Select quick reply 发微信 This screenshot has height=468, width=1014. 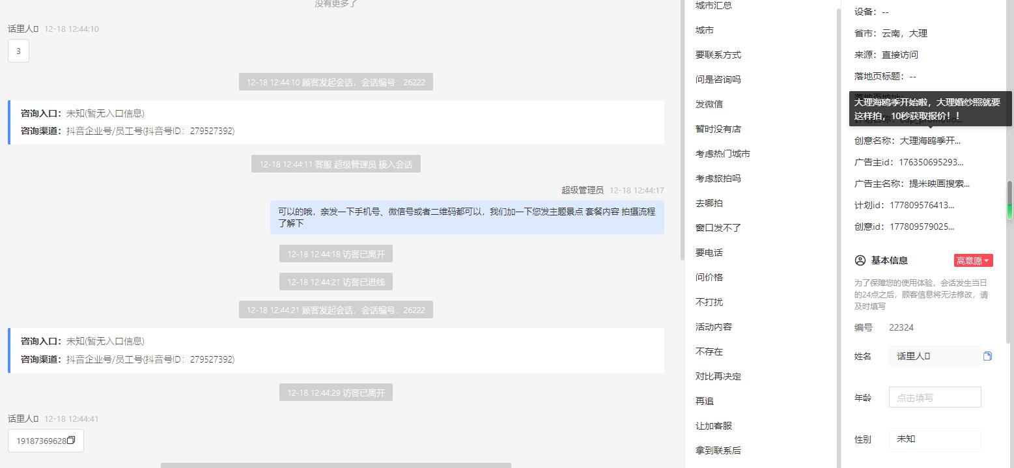click(709, 104)
